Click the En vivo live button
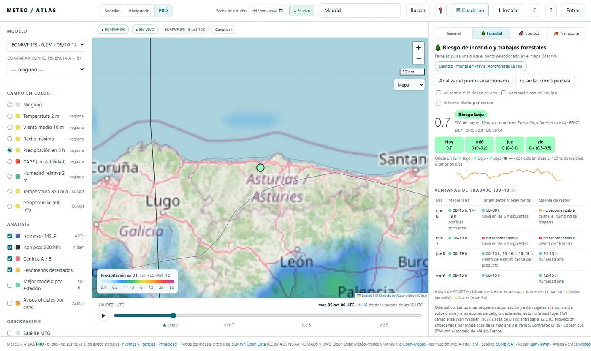This screenshot has width=591, height=351. pos(302,11)
